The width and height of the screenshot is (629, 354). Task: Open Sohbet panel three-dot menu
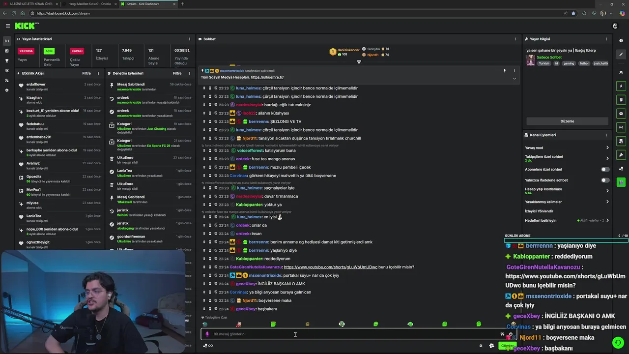515,39
